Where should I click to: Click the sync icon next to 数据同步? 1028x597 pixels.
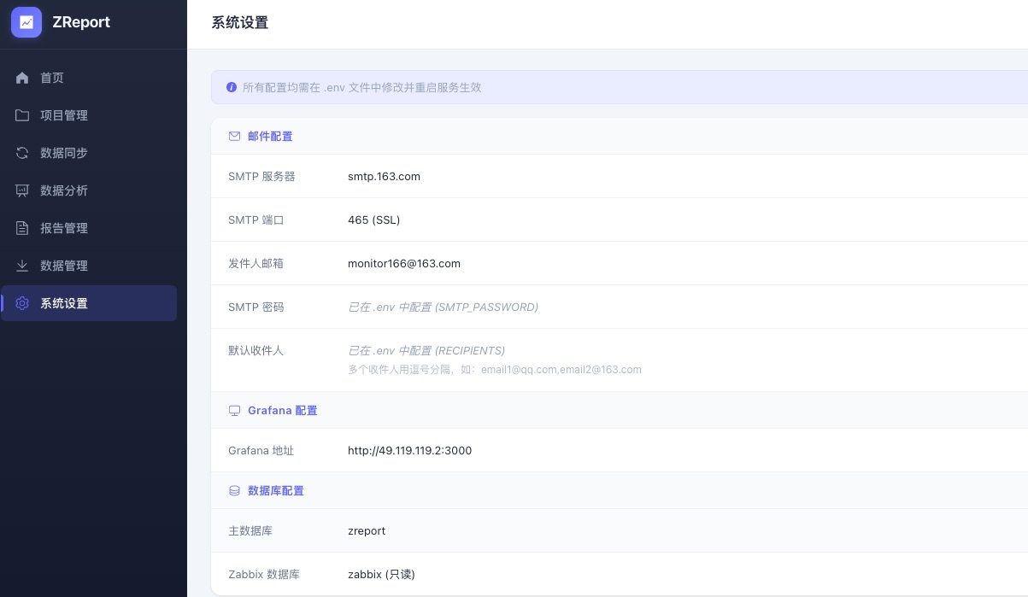(x=22, y=153)
